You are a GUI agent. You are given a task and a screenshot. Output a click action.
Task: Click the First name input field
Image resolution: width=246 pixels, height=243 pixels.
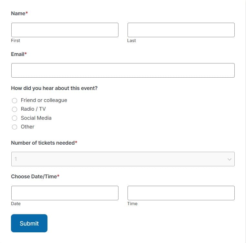tap(65, 30)
